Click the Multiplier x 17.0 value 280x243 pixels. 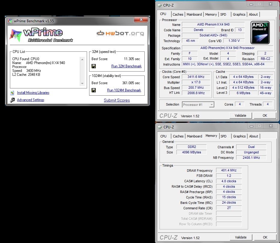[x=196, y=82]
